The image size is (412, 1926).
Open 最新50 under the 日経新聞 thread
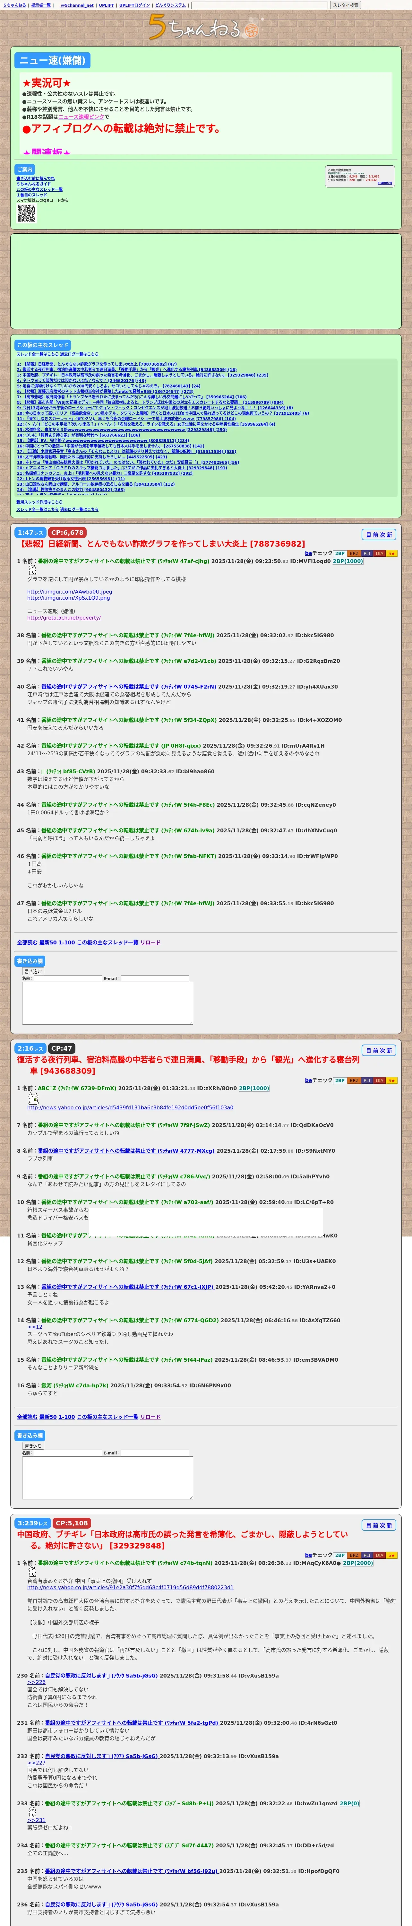click(48, 942)
